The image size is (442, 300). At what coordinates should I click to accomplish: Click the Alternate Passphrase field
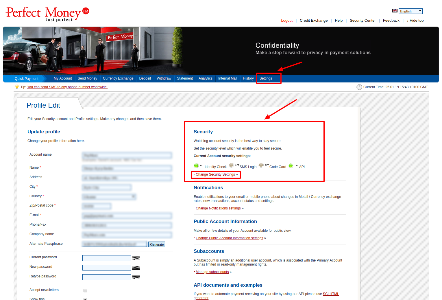[x=115, y=244]
